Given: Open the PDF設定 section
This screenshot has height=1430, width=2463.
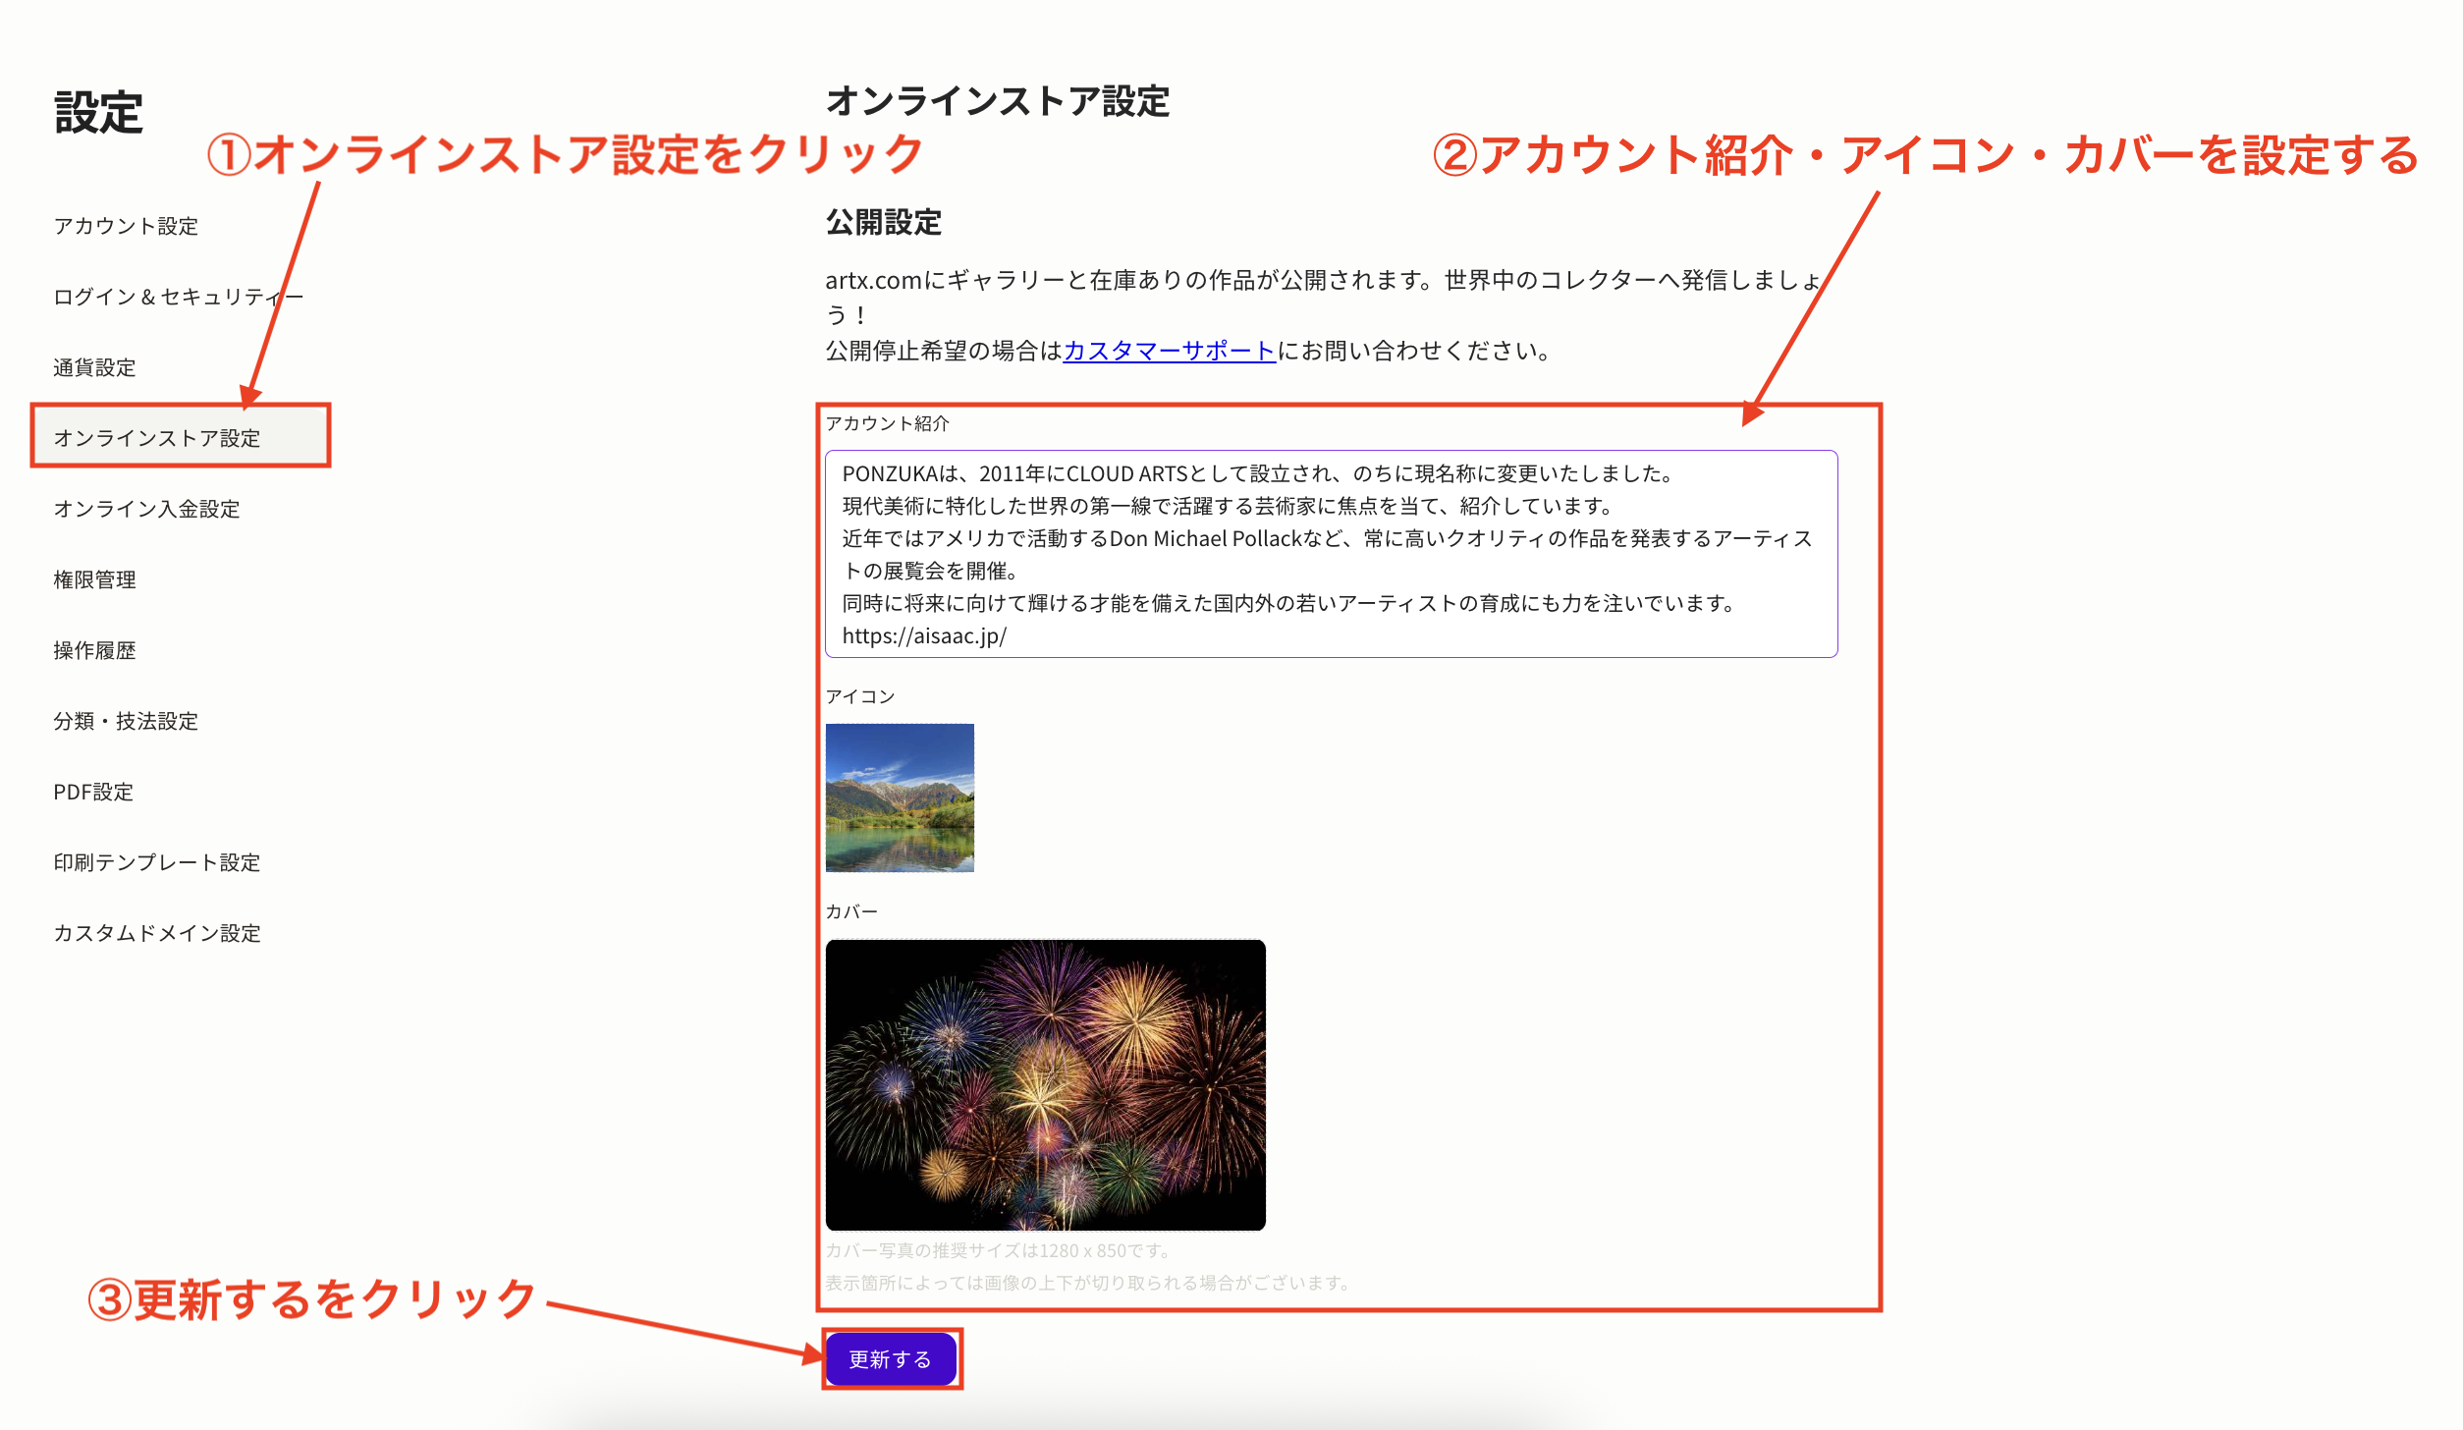Looking at the screenshot, I should click(95, 792).
